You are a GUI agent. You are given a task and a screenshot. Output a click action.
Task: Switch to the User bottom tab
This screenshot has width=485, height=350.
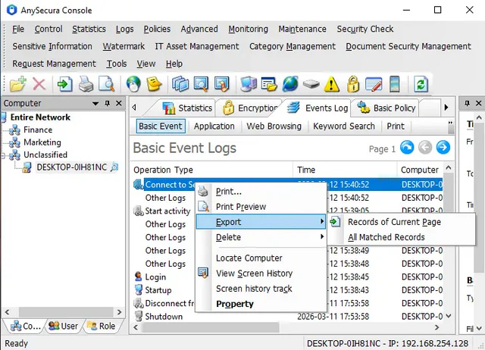click(x=64, y=326)
